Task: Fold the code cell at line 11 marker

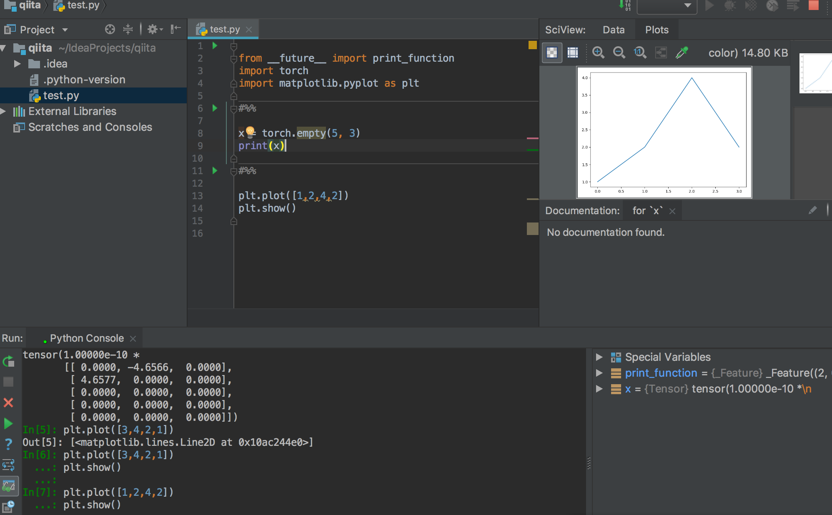Action: tap(234, 171)
